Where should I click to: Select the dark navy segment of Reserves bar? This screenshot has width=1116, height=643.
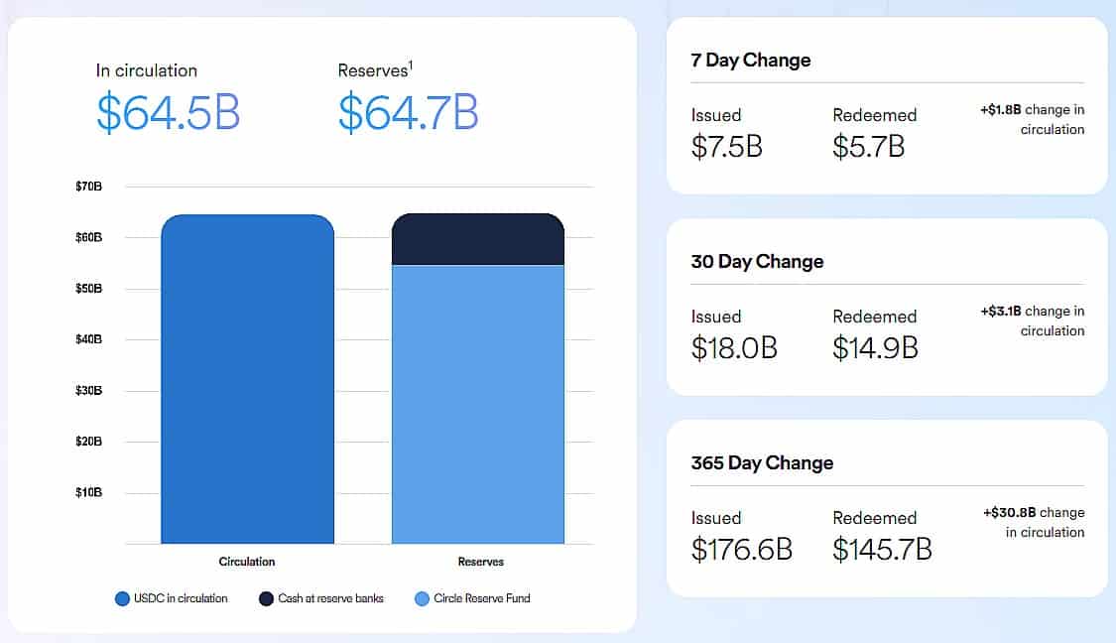478,239
